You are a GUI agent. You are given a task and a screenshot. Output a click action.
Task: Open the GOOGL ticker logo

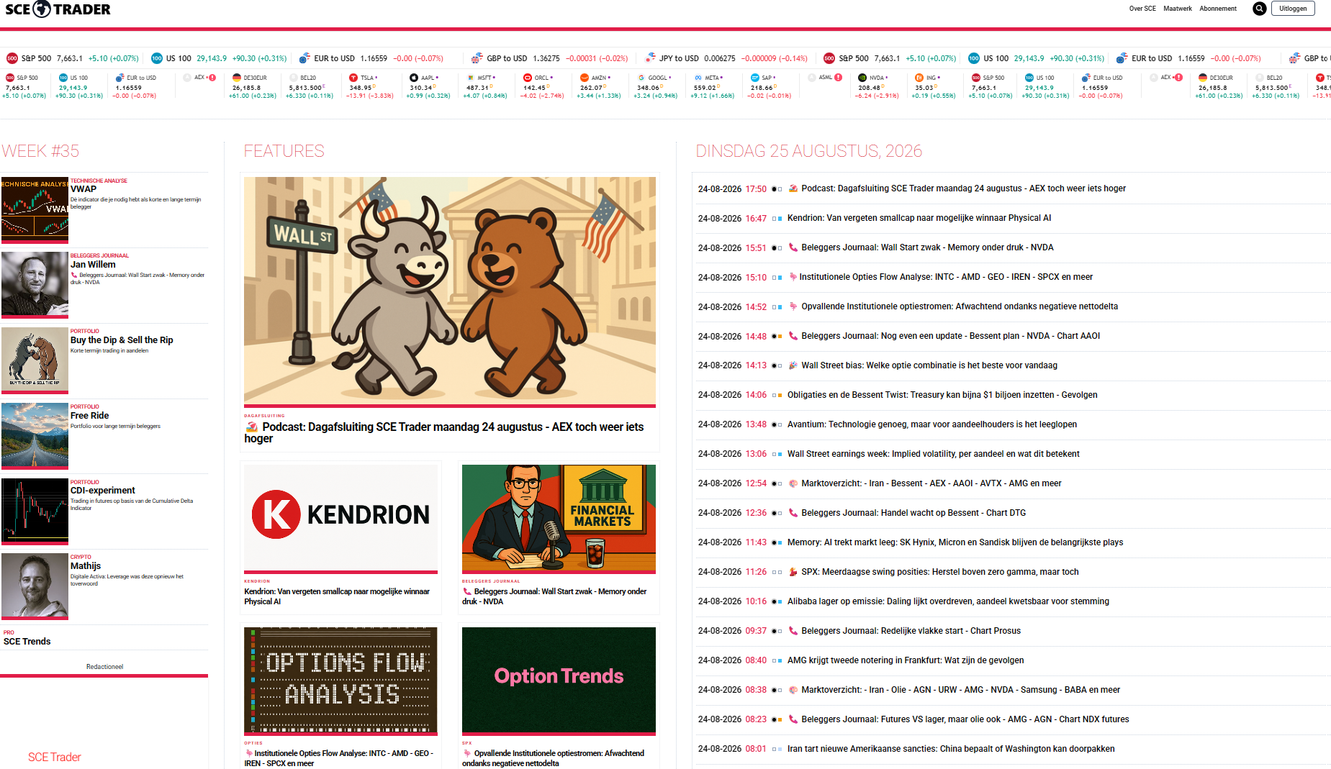coord(641,78)
